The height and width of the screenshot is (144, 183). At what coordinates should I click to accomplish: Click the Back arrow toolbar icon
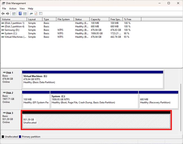3,14
